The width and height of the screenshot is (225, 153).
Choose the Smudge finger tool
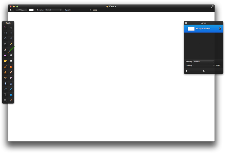point(11,61)
